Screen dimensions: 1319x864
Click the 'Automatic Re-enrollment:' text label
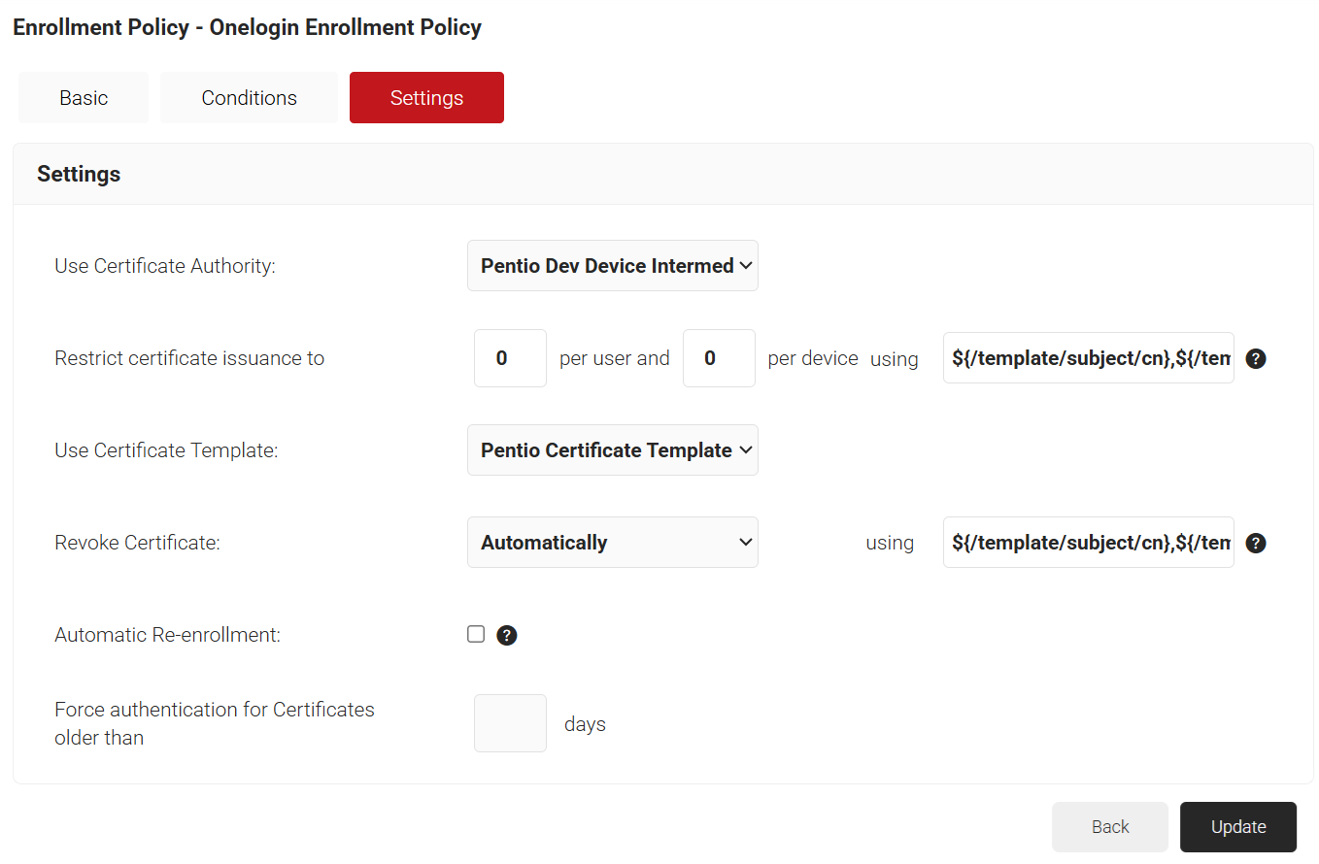167,635
